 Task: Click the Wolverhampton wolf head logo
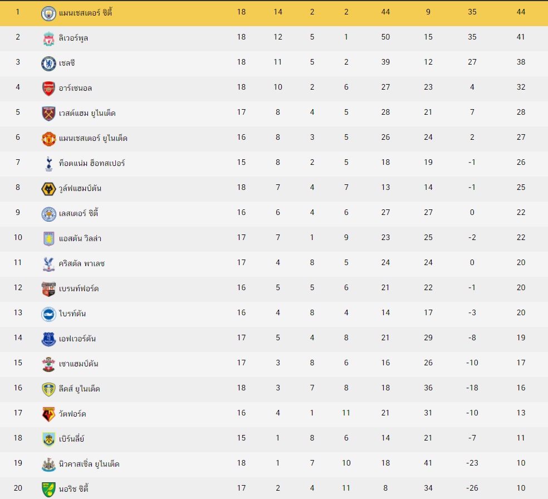pyautogui.click(x=48, y=189)
